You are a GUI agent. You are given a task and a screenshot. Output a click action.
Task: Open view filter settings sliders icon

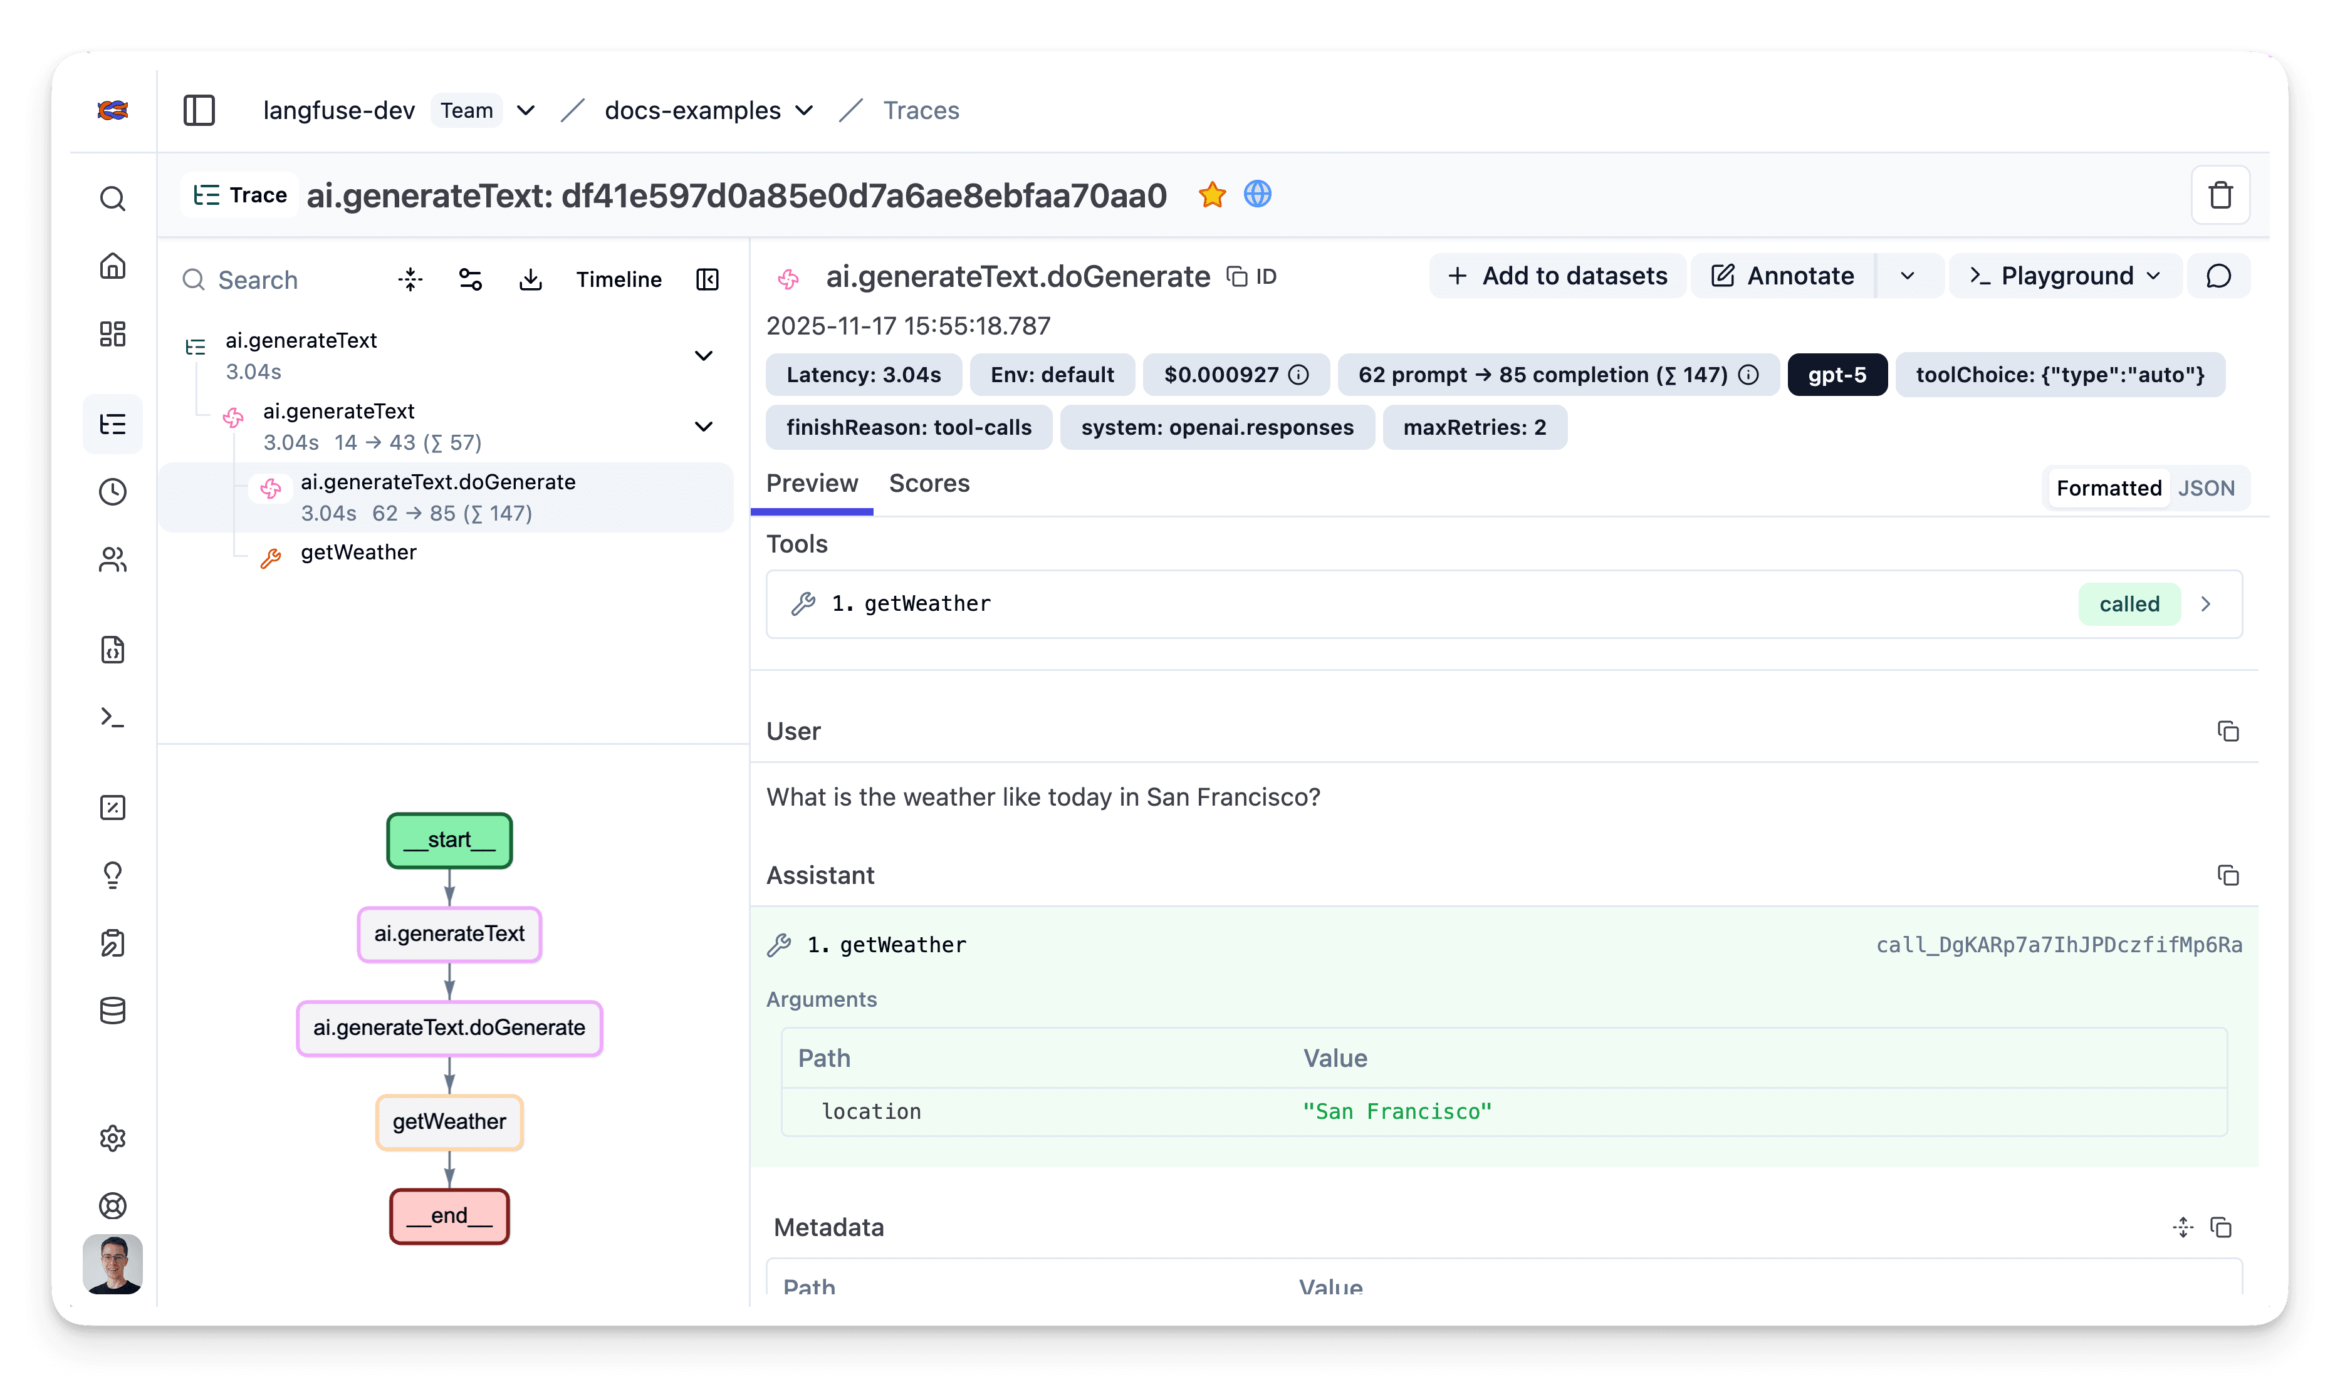point(471,279)
